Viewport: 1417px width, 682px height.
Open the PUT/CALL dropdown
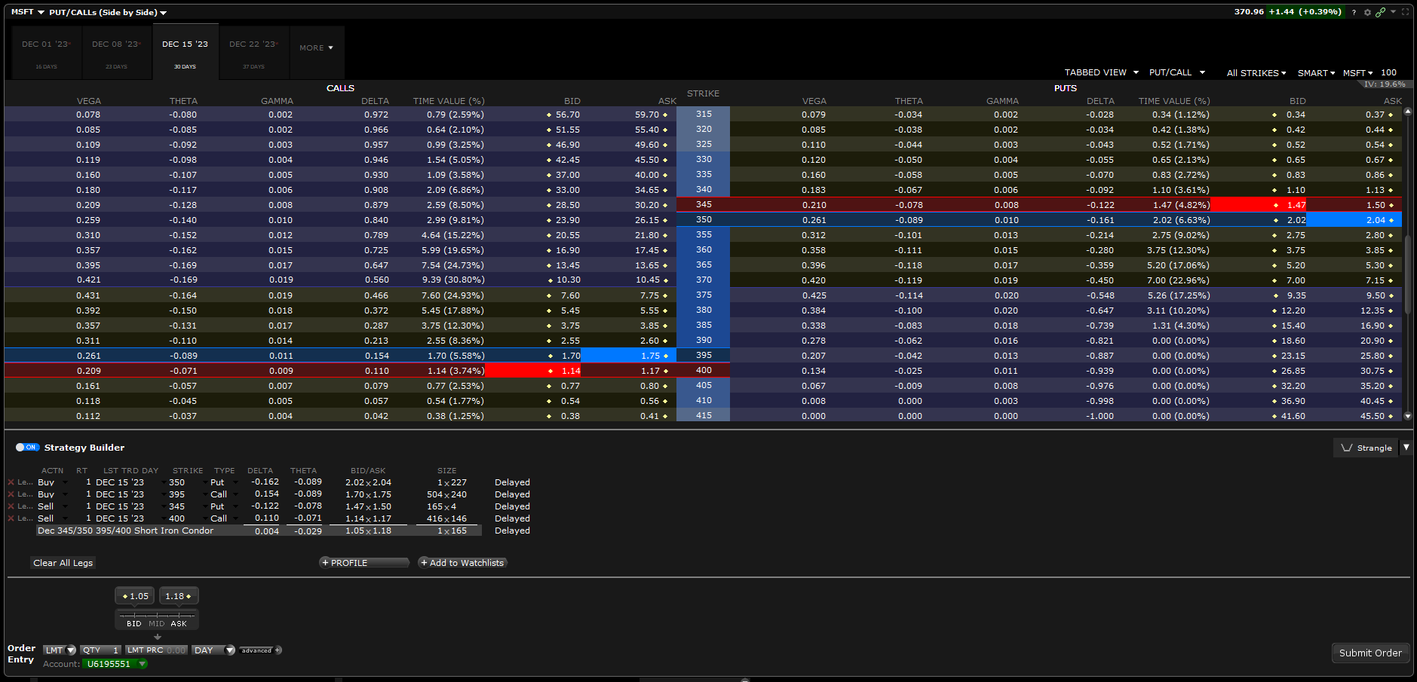coord(1177,72)
